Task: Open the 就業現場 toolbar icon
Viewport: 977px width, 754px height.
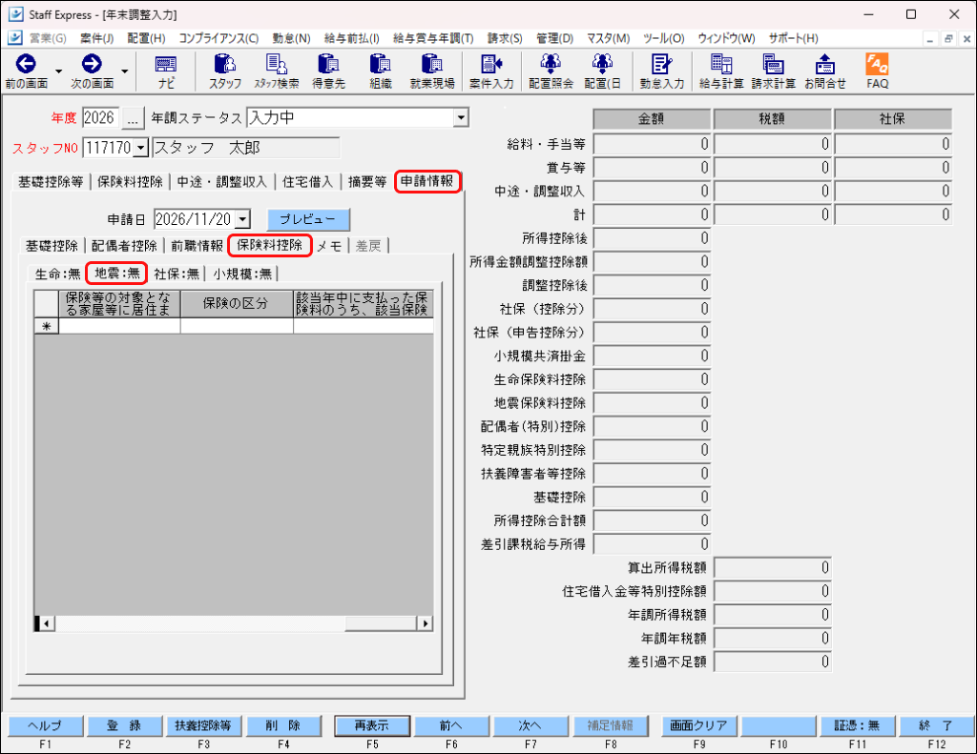Action: 432,64
